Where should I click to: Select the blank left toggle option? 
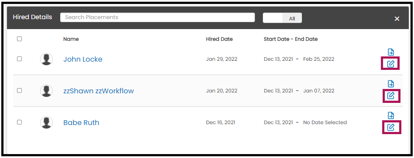click(273, 18)
